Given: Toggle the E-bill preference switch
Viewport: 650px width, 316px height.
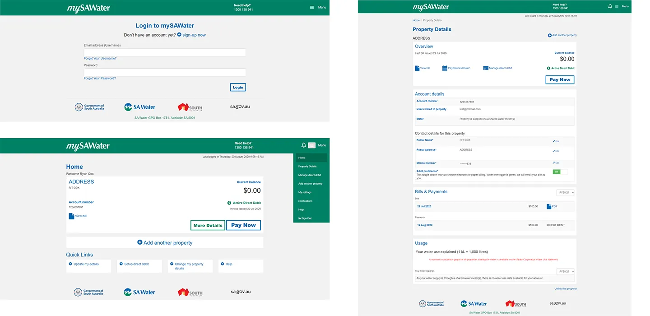Looking at the screenshot, I should 560,172.
